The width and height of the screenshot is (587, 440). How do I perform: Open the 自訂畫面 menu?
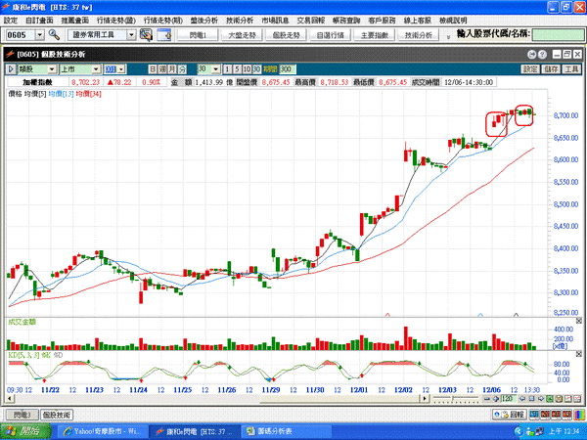39,21
